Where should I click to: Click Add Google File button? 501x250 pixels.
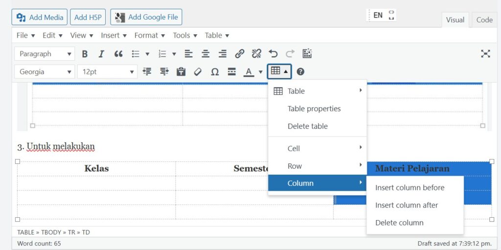(146, 17)
